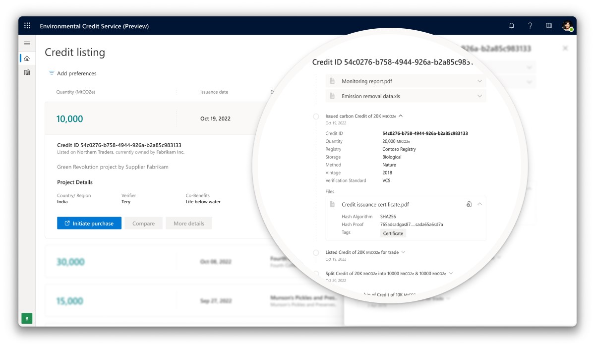Image resolution: width=595 pixels, height=347 pixels.
Task: Select the radio for Listed Credit of 20K
Action: coord(316,252)
